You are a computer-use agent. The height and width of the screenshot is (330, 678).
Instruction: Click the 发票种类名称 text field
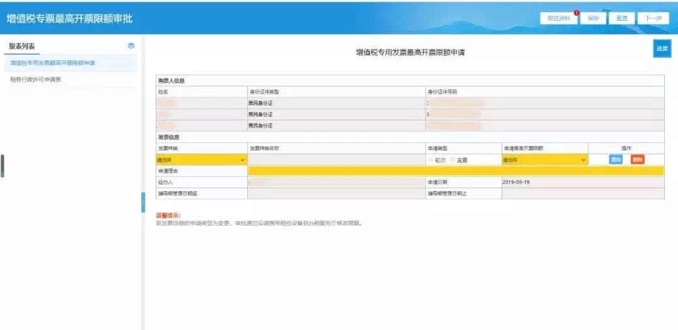(x=336, y=160)
